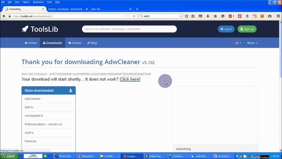Open the Firefox hamburger menu

(278, 16)
